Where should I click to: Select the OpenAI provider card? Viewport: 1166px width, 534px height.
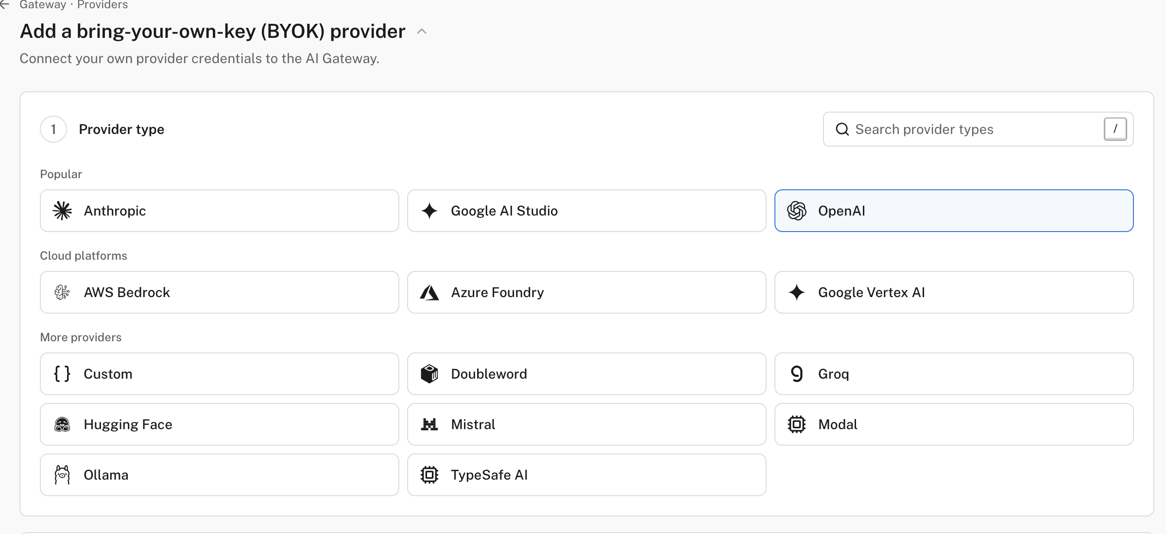[954, 211]
